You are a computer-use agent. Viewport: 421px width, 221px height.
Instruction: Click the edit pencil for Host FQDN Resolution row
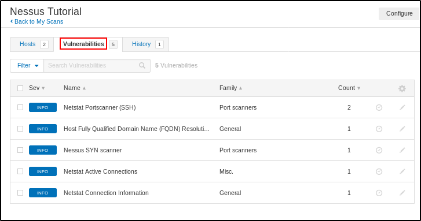[402, 129]
